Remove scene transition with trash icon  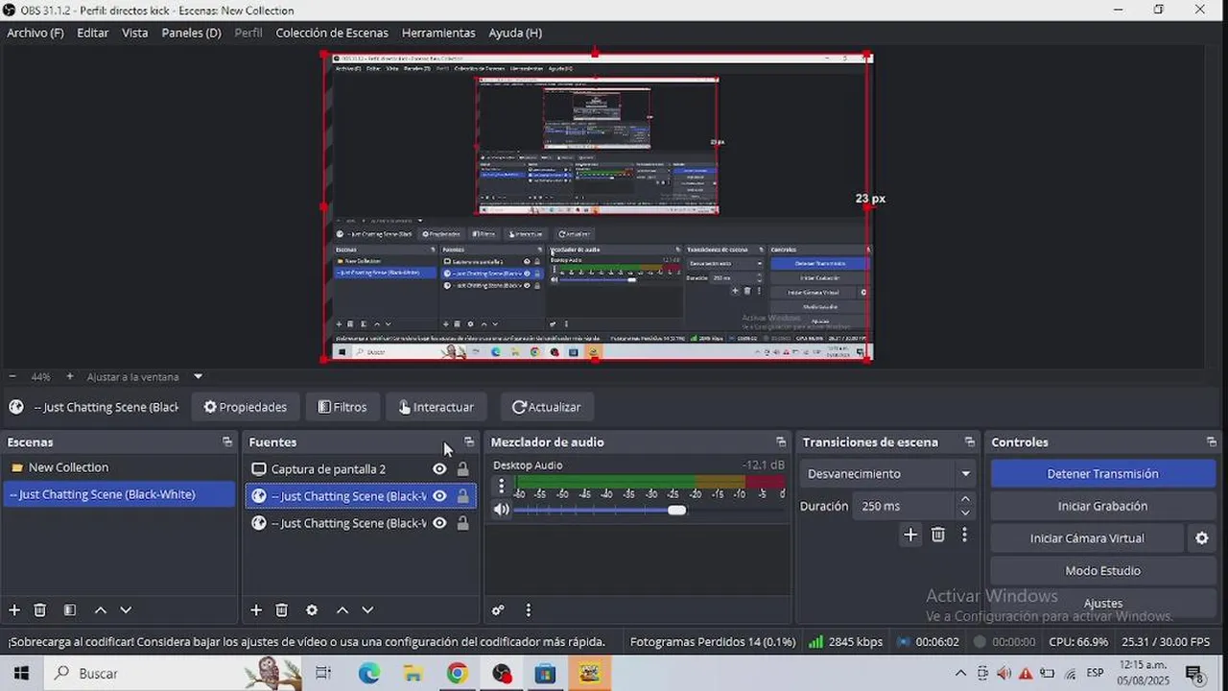pyautogui.click(x=938, y=535)
